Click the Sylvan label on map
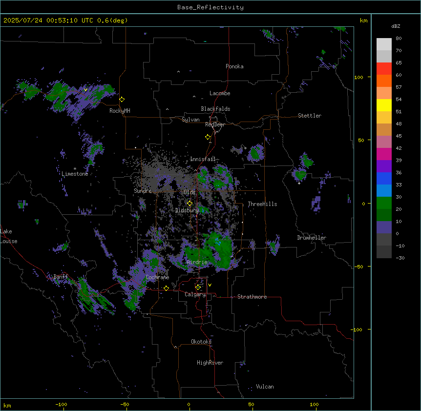Image resolution: width=421 pixels, height=411 pixels. pos(190,120)
